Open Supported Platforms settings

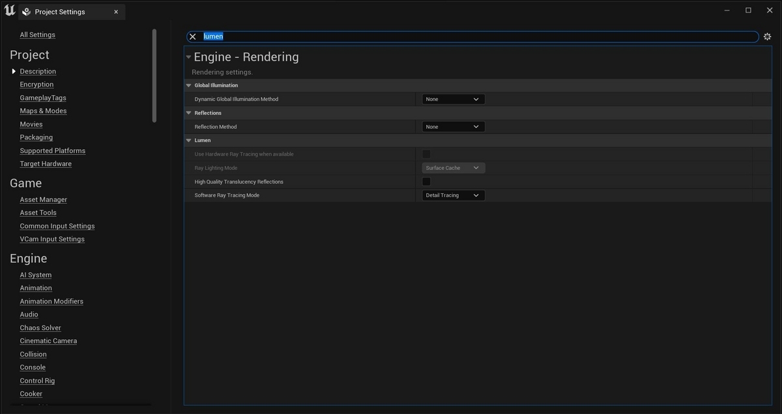tap(53, 150)
